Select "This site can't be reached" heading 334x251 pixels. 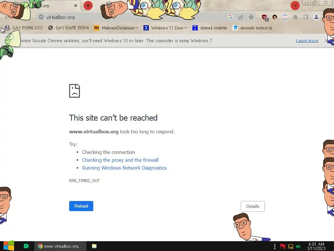click(x=113, y=118)
